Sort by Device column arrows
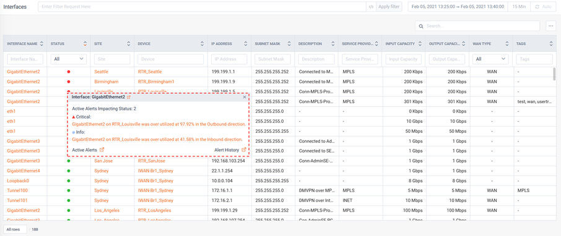Image resolution: width=561 pixels, height=236 pixels. [x=202, y=44]
